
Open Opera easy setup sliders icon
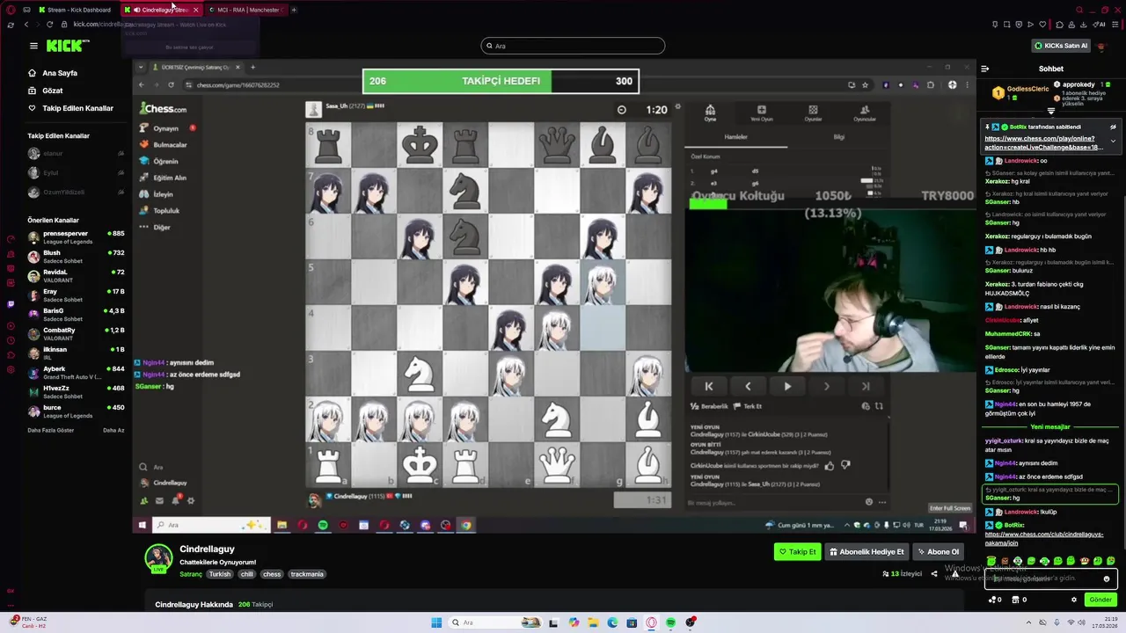(x=1115, y=25)
